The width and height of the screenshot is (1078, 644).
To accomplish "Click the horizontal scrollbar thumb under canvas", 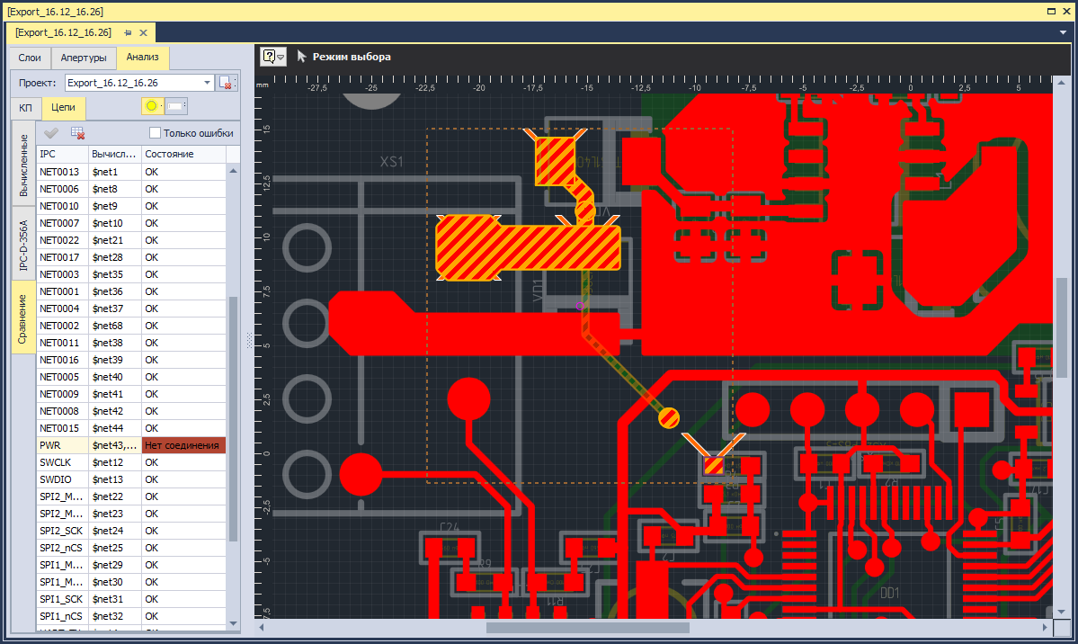I will (x=588, y=628).
